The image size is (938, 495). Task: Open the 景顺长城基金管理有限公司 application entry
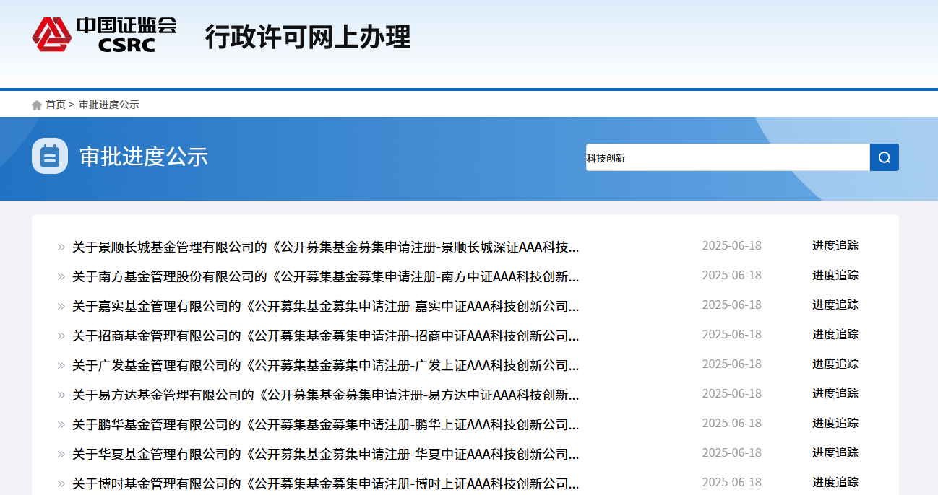[x=326, y=247]
